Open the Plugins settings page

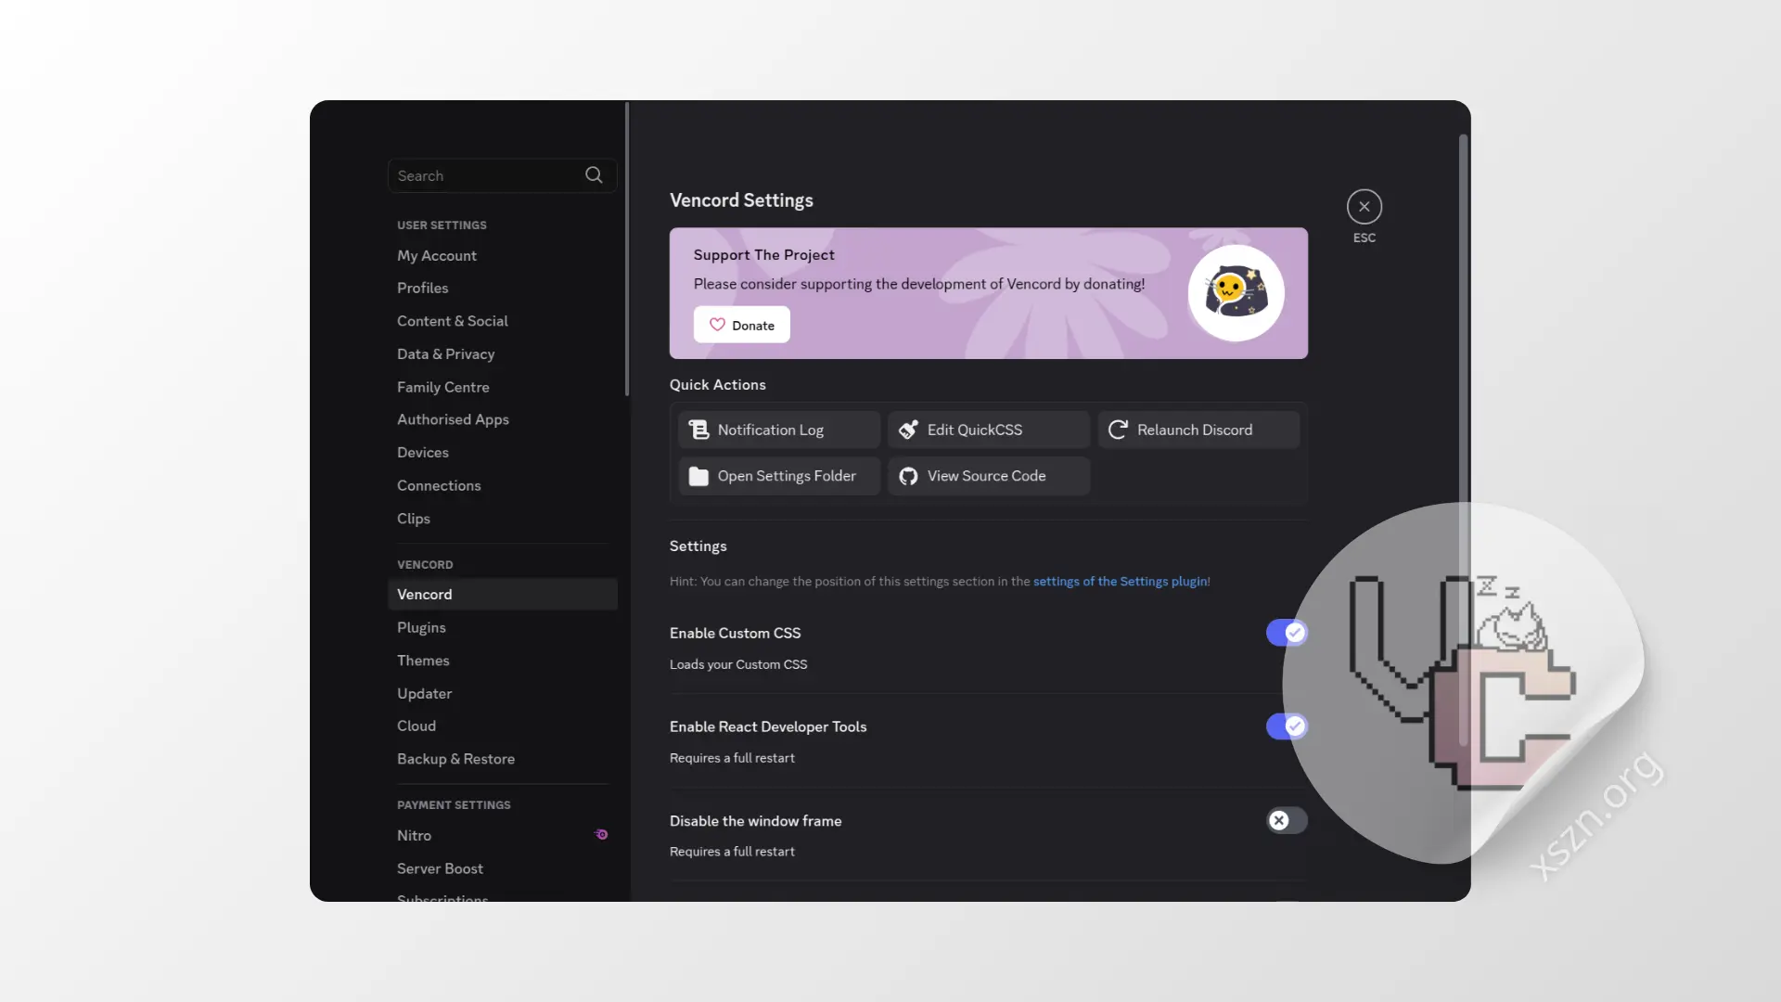point(421,627)
